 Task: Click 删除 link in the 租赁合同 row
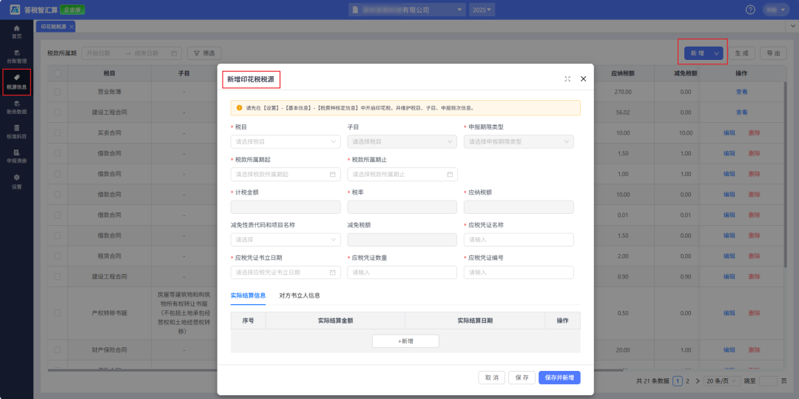(x=754, y=256)
